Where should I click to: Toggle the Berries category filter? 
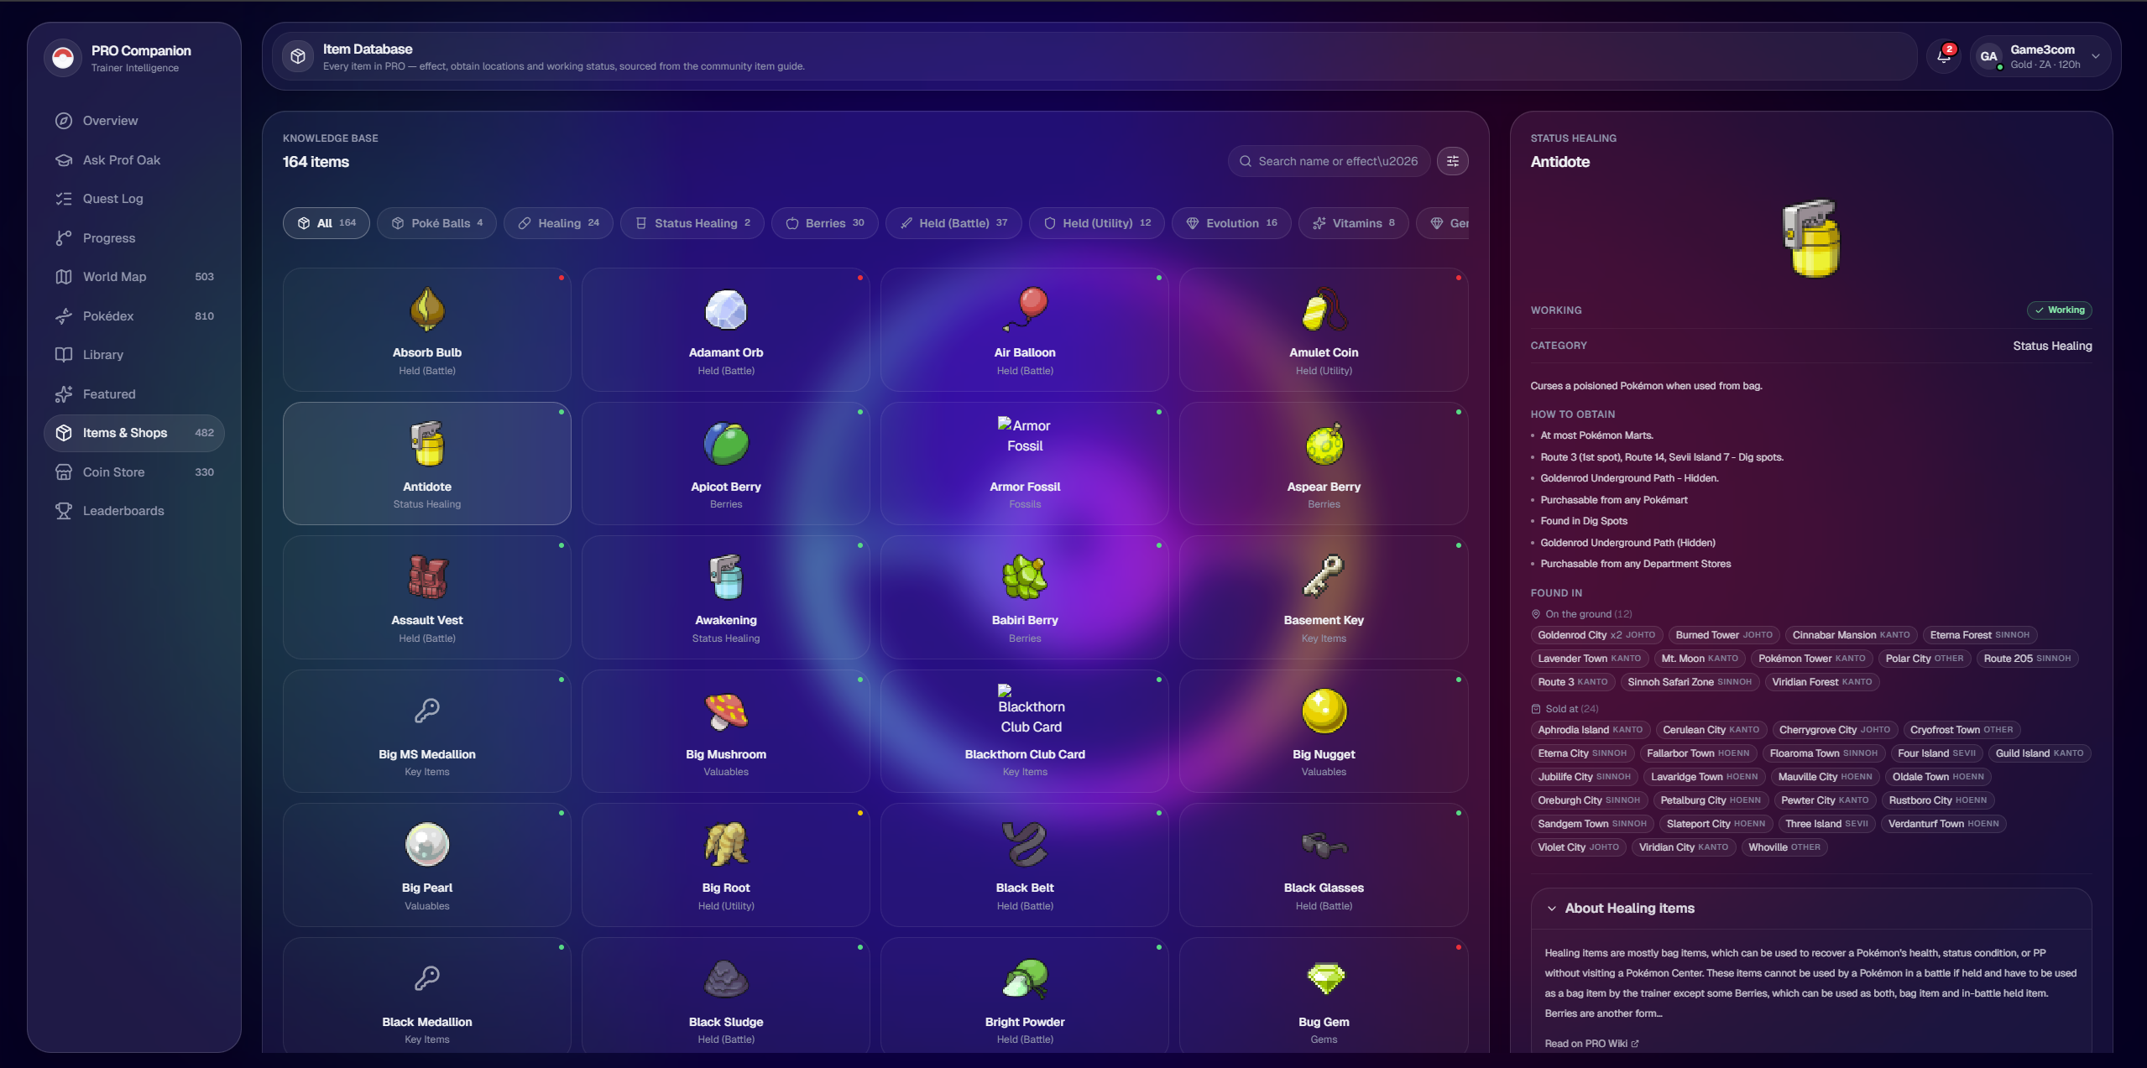pyautogui.click(x=824, y=223)
